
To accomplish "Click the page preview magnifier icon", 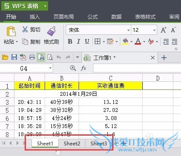I will (x=50, y=57).
